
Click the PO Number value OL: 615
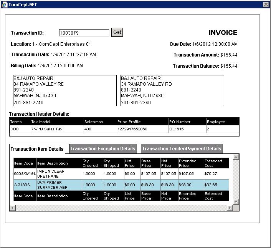pos(187,129)
